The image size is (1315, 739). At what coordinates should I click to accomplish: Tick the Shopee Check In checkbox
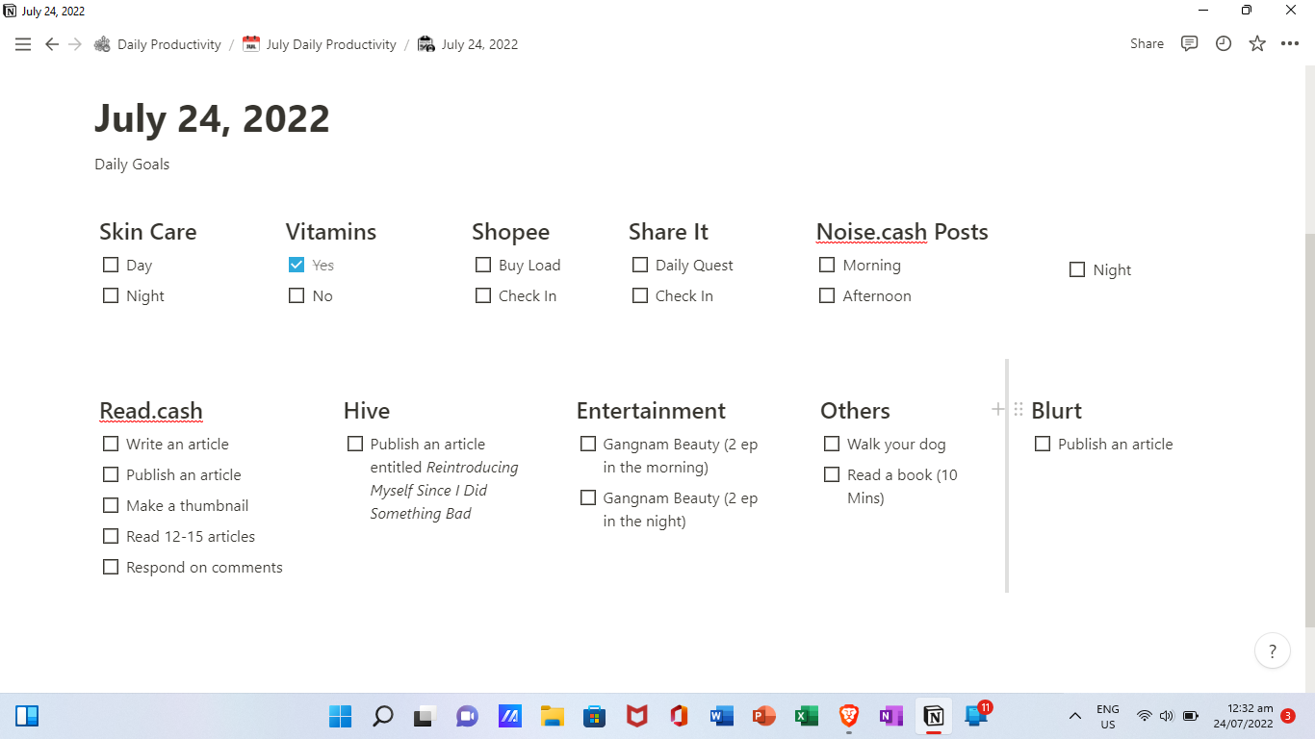tap(483, 295)
